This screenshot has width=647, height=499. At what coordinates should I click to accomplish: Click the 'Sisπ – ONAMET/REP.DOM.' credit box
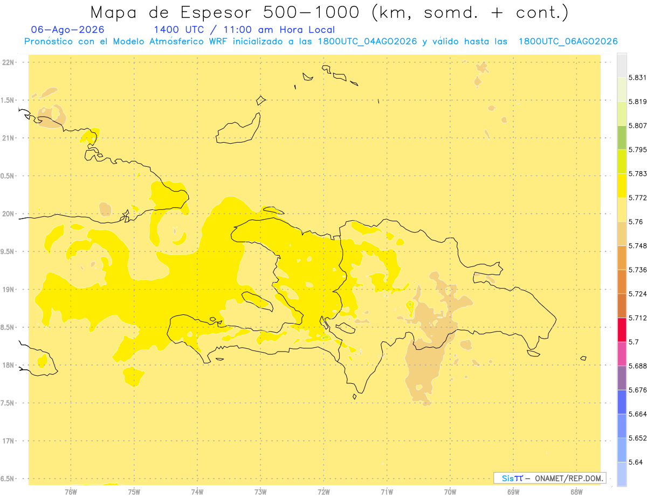point(550,478)
